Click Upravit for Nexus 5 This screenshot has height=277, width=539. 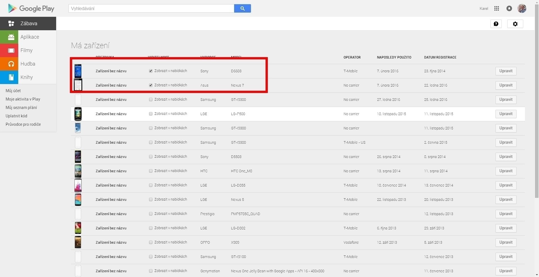[506, 199]
